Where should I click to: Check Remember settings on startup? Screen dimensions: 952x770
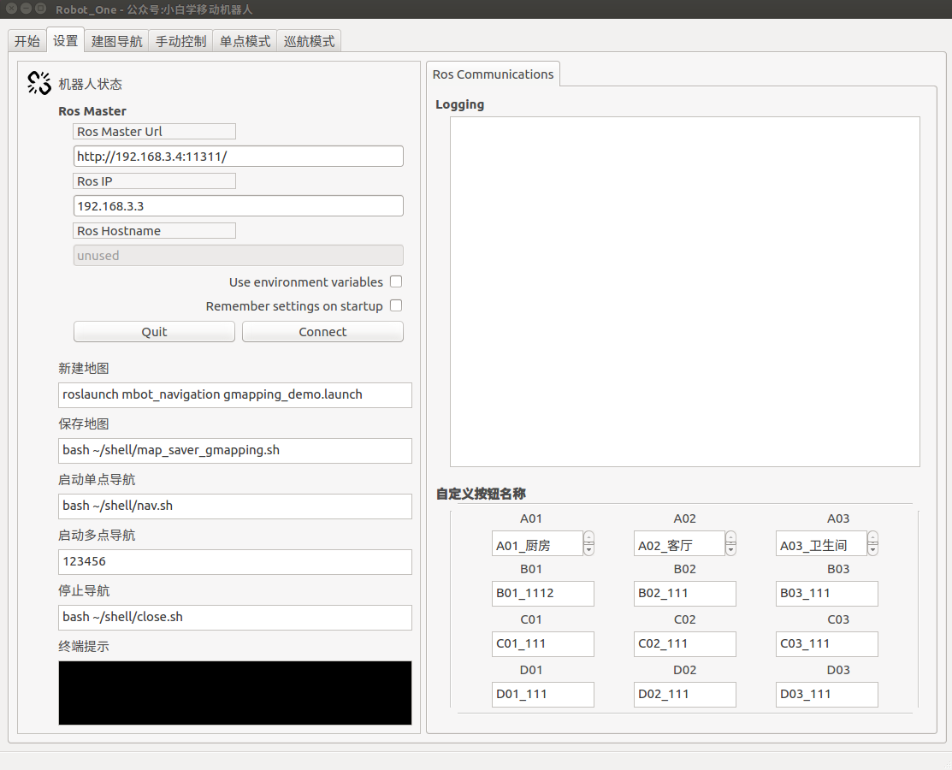[396, 305]
